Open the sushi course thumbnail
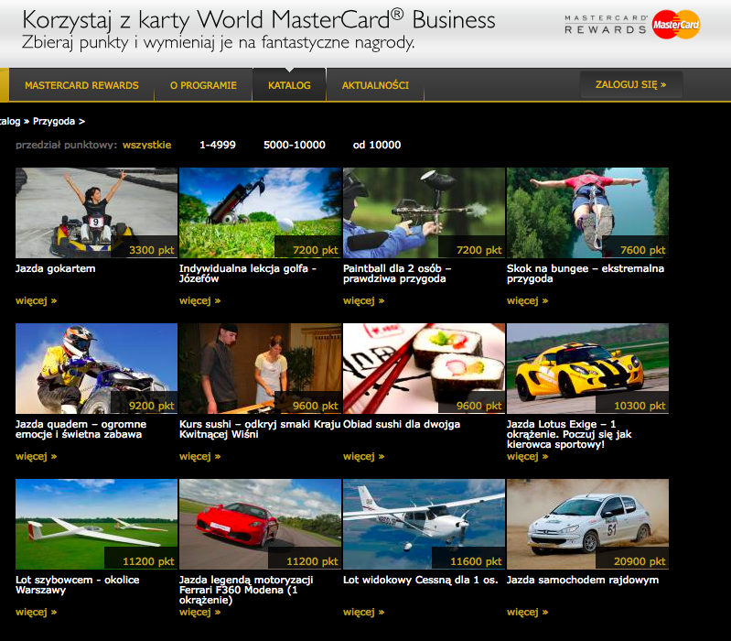 260,368
